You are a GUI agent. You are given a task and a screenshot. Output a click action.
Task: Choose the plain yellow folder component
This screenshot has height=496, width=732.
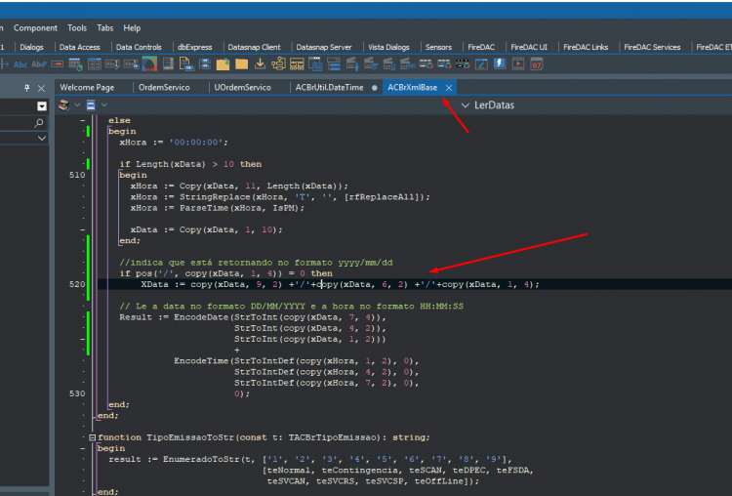coord(241,64)
